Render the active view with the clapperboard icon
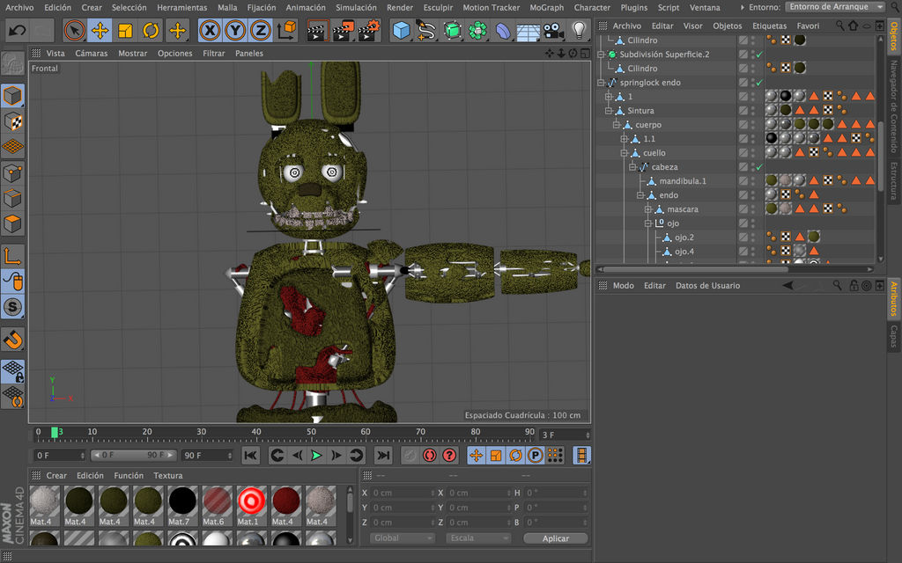The height and width of the screenshot is (563, 902). click(x=316, y=31)
